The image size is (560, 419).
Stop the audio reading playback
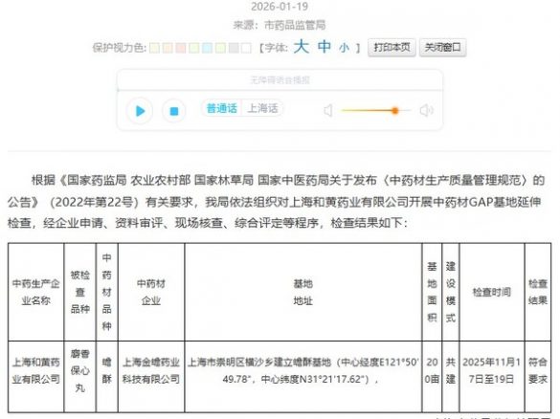174,111
